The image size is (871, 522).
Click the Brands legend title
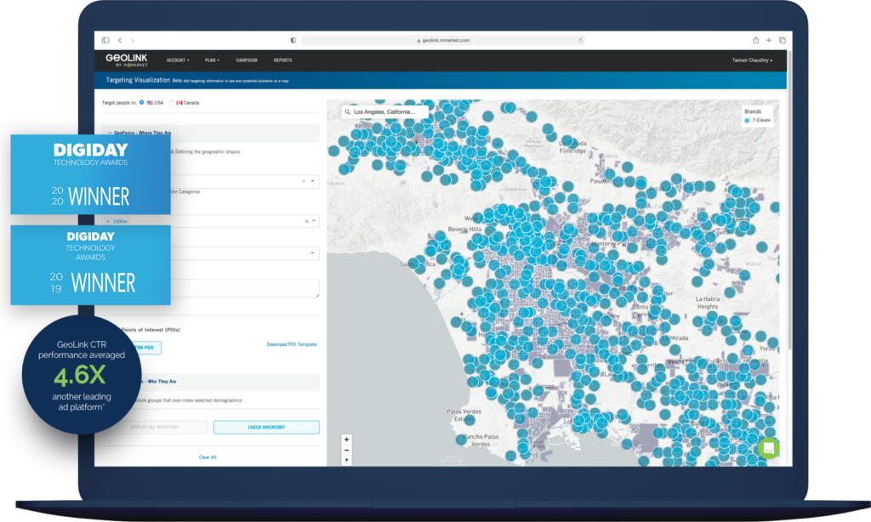(753, 111)
